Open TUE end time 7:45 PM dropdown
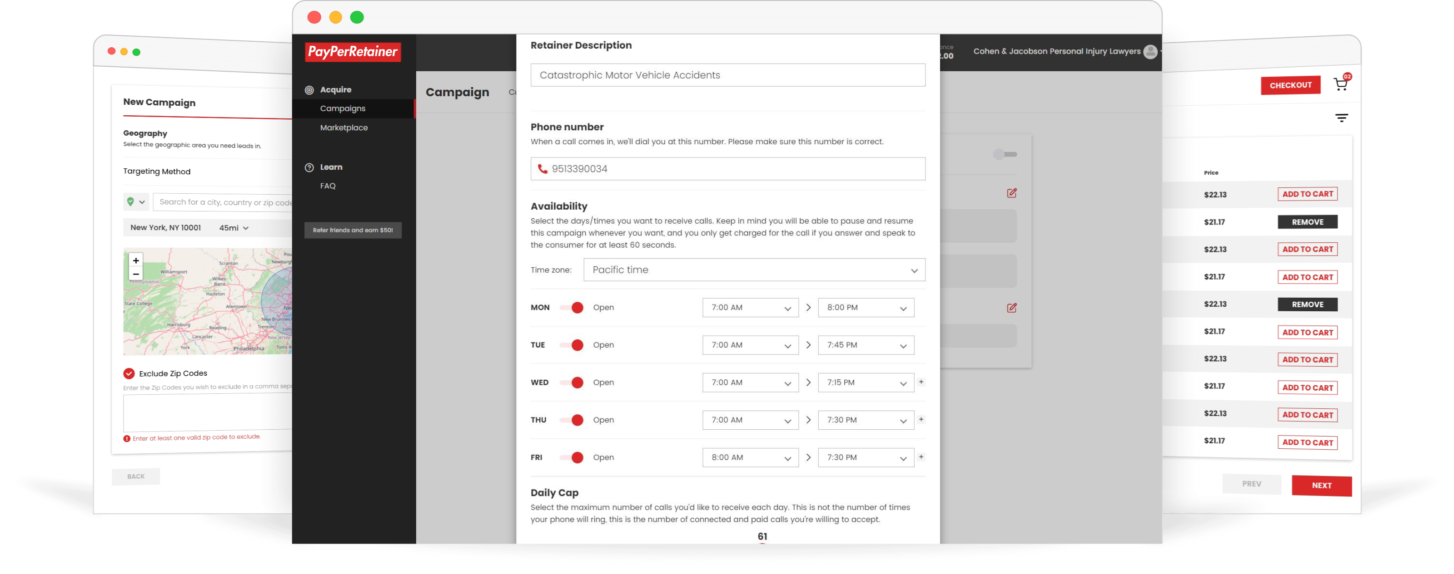The width and height of the screenshot is (1454, 574). [x=866, y=345]
